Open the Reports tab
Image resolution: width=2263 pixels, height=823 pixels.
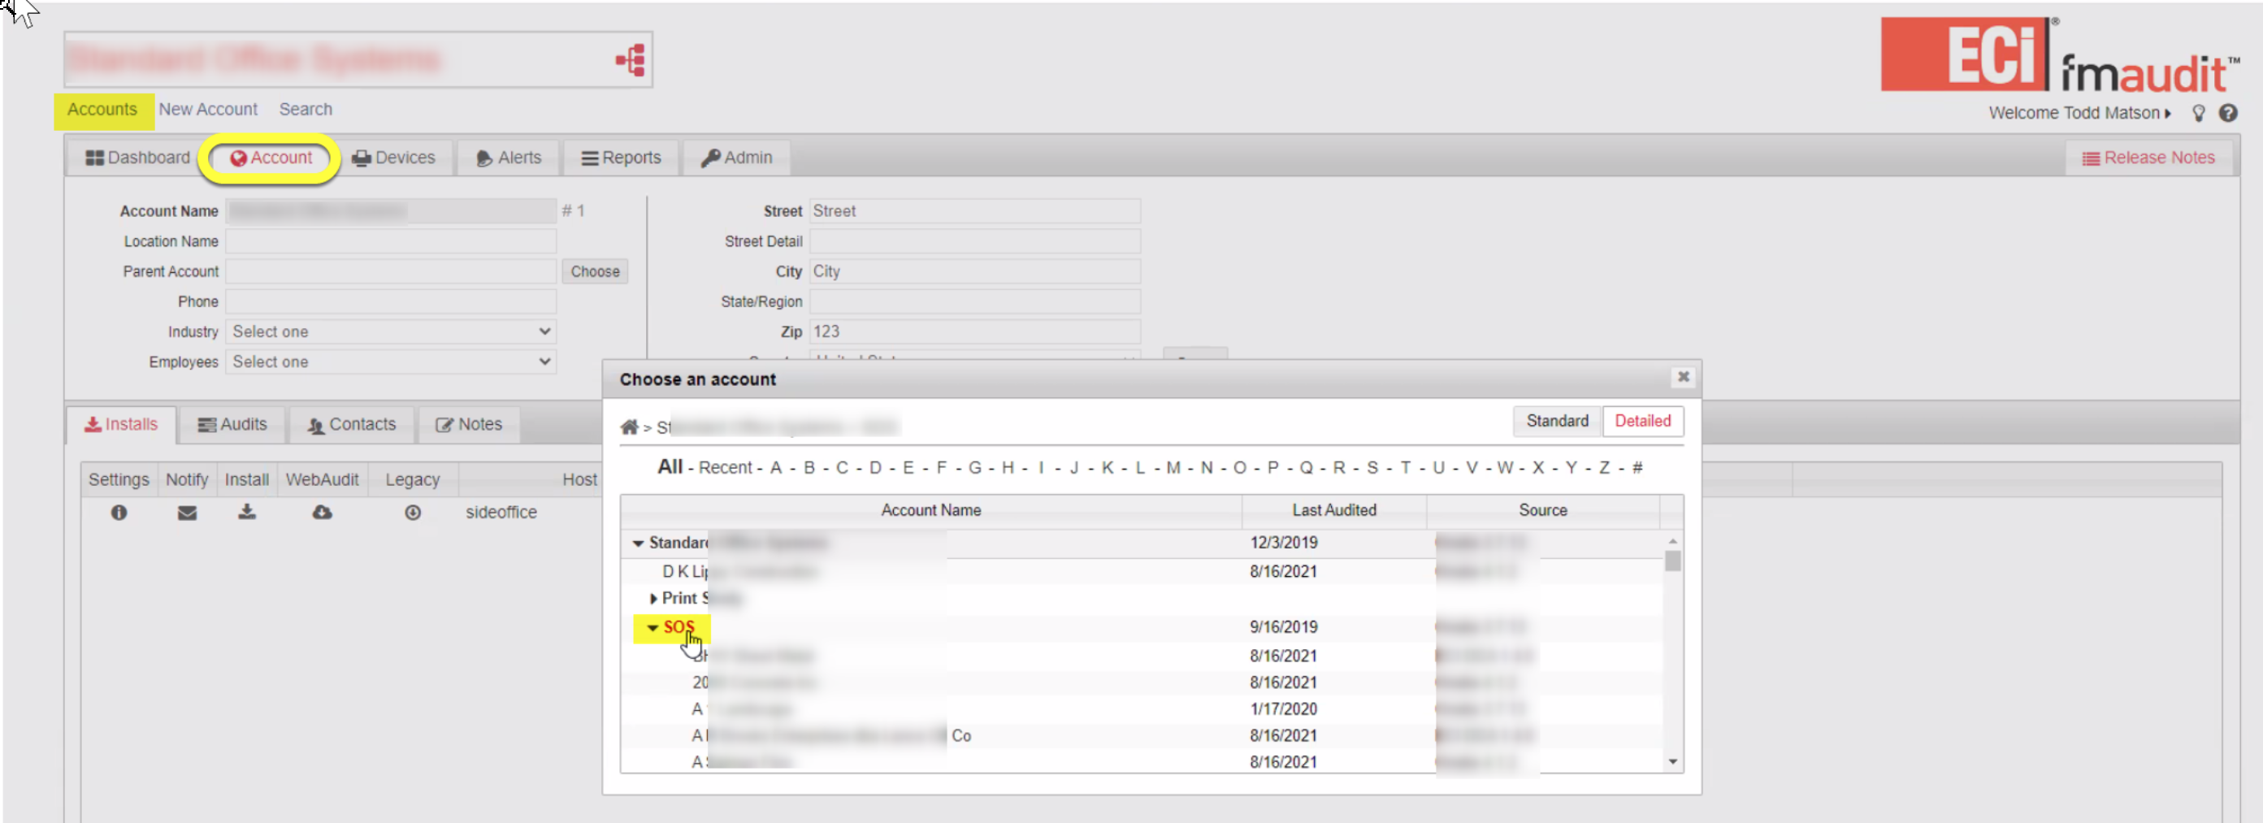coord(621,158)
